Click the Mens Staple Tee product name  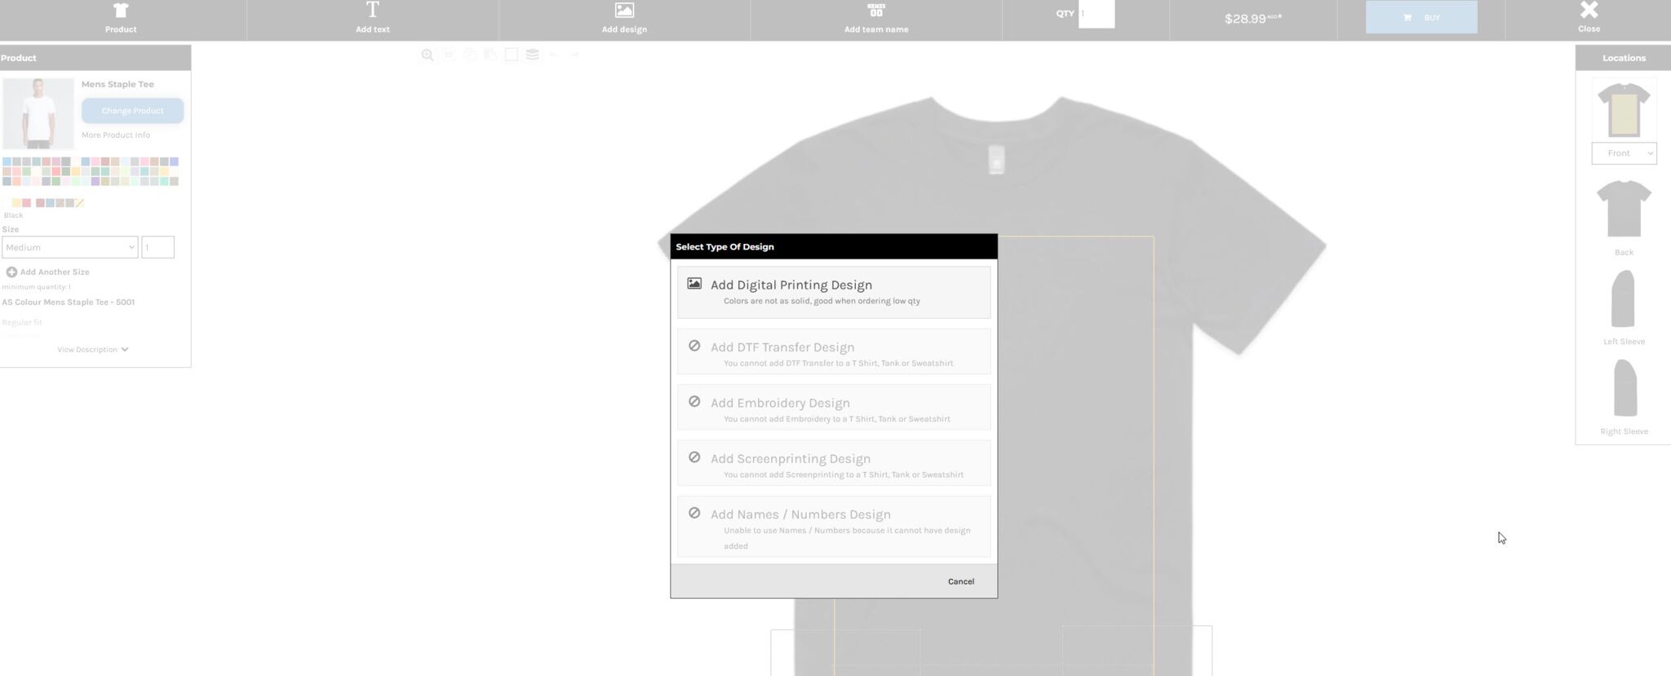point(117,84)
